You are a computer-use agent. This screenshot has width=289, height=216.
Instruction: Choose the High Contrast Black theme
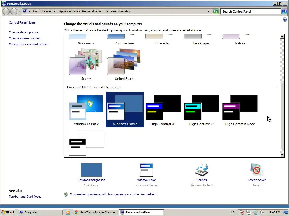pyautogui.click(x=240, y=110)
